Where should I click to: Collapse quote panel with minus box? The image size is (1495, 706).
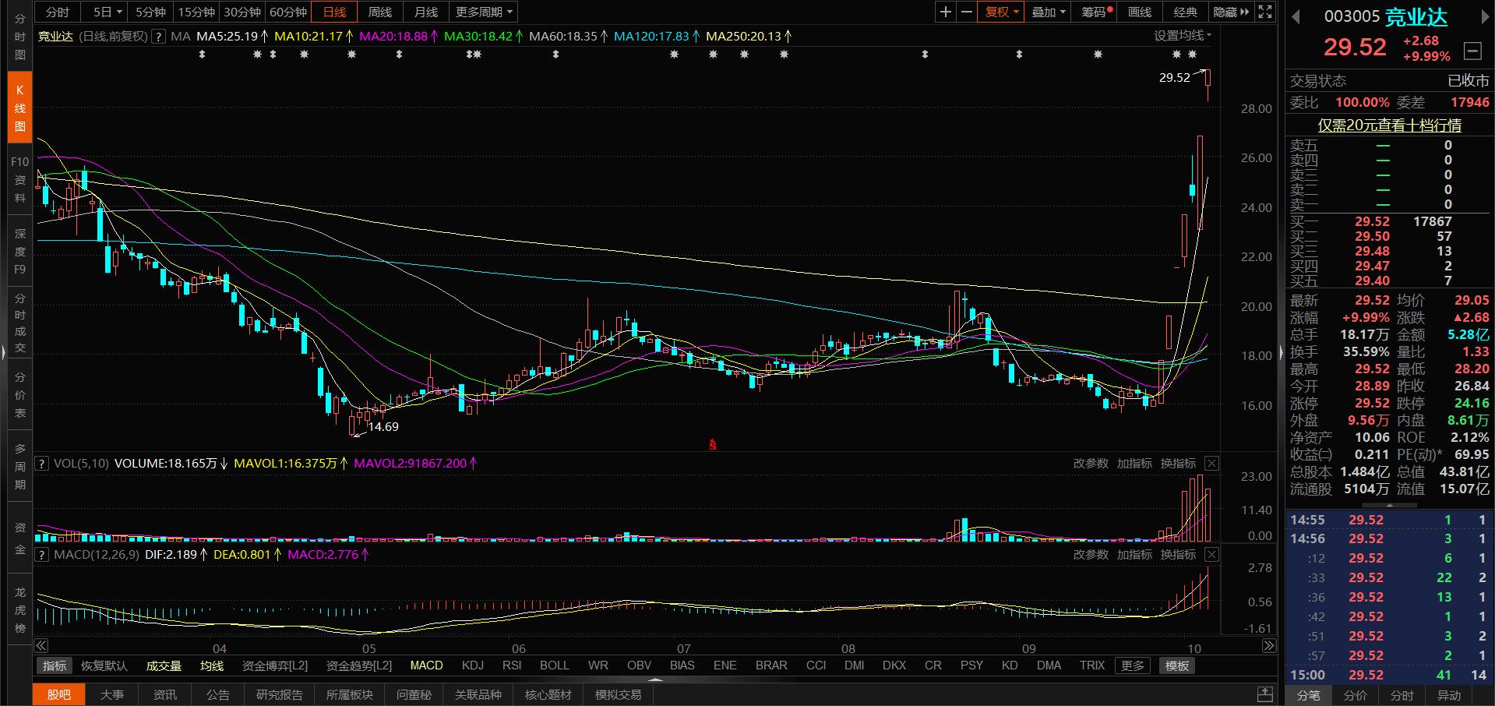1472,51
